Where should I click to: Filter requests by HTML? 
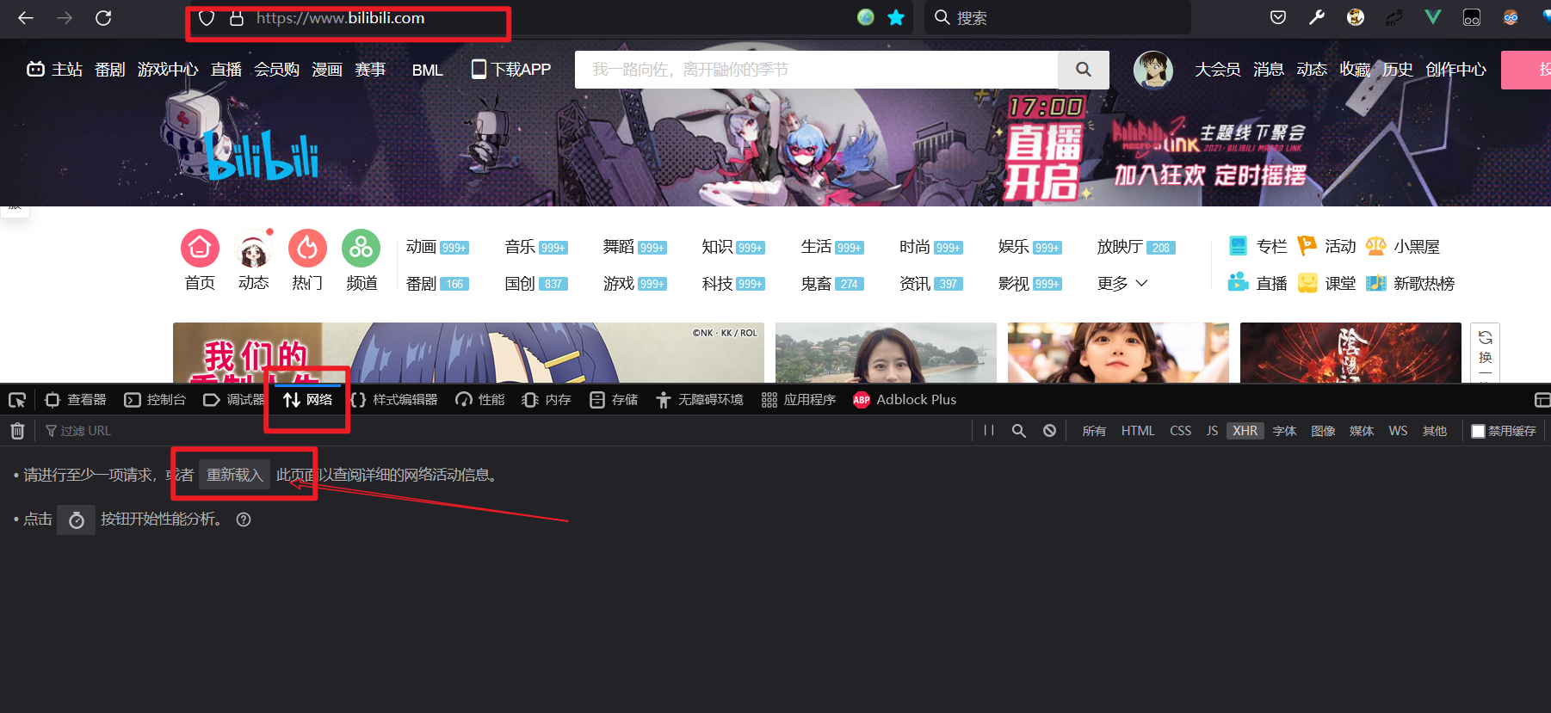[1138, 431]
